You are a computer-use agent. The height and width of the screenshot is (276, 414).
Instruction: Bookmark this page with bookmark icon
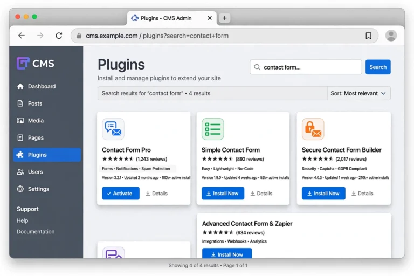pos(368,36)
